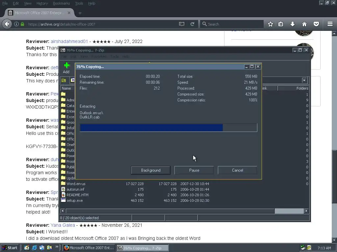Pause the copying operation
This screenshot has width=337, height=252.
coord(194,170)
